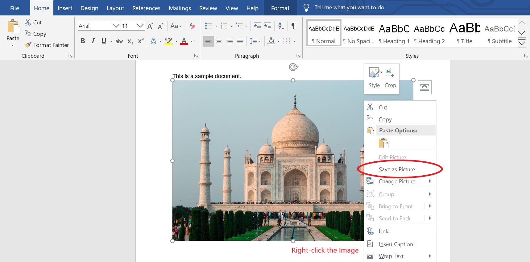Click the paste option icon in context menu
Viewport: 530px width, 262px height.
(x=383, y=143)
